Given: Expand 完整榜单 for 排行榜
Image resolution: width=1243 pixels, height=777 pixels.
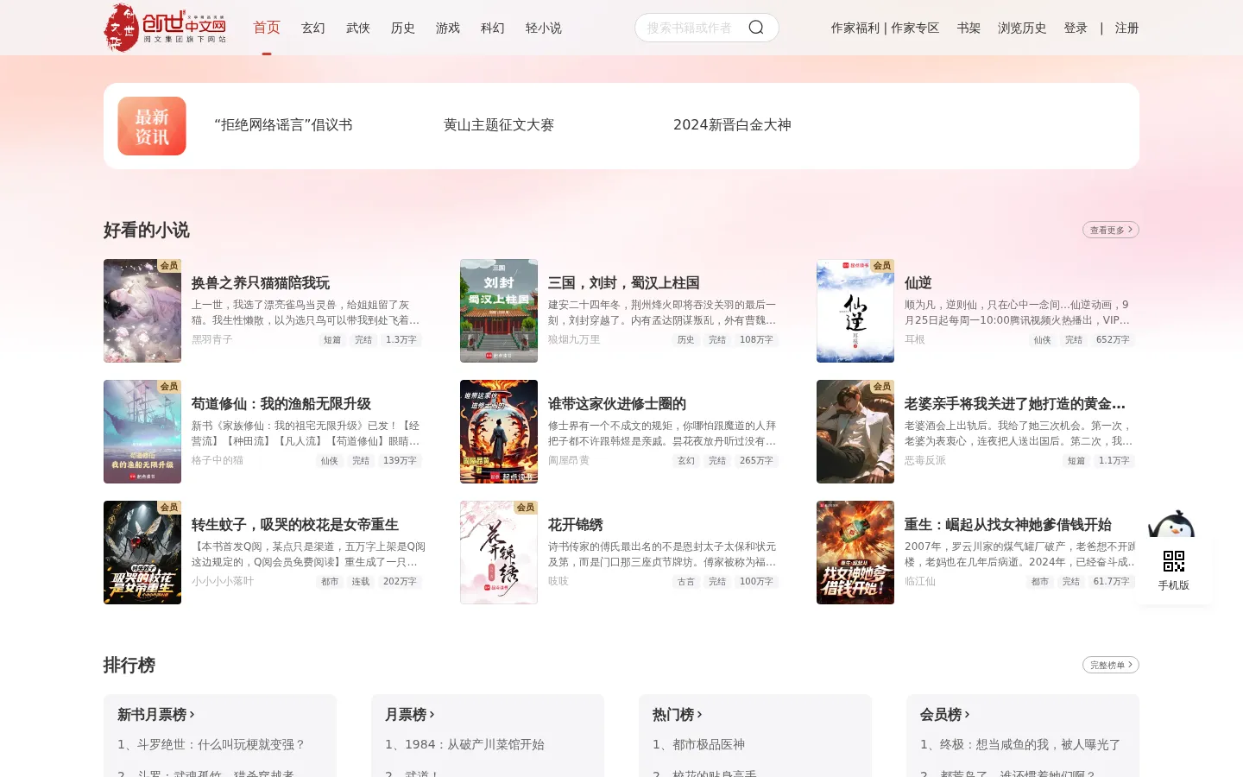Looking at the screenshot, I should [x=1111, y=665].
